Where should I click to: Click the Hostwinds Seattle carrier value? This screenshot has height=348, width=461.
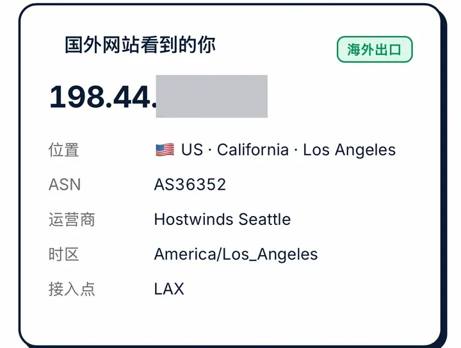tap(223, 219)
